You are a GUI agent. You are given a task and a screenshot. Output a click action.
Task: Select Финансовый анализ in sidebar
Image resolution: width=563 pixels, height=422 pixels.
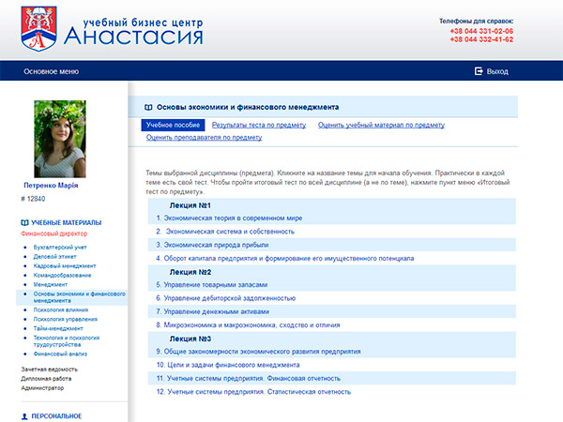pyautogui.click(x=61, y=355)
